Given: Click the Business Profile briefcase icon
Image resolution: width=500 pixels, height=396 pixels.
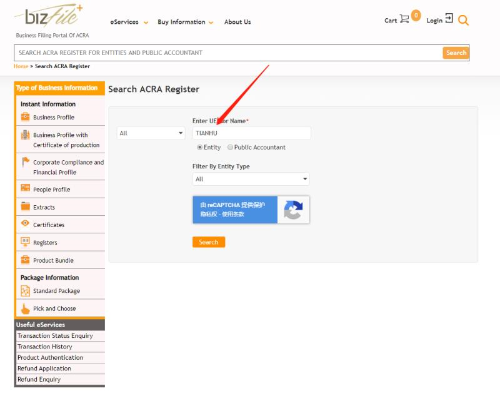Looking at the screenshot, I should pos(25,117).
